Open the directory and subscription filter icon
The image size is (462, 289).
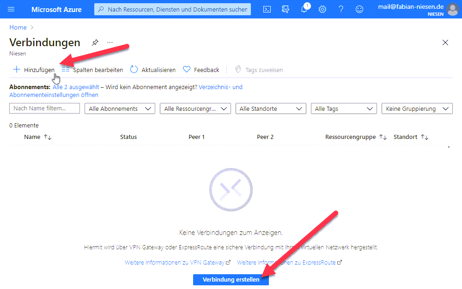(x=285, y=9)
